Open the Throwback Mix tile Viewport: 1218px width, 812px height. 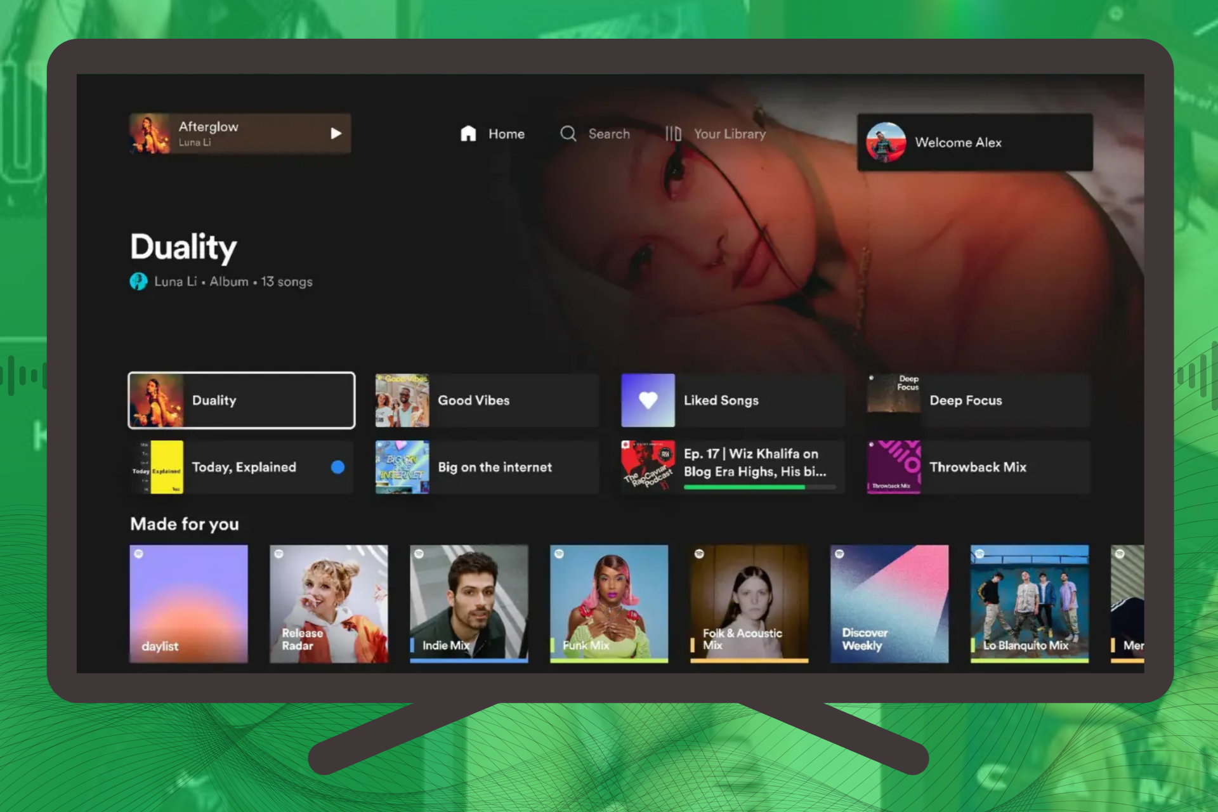pyautogui.click(x=979, y=467)
